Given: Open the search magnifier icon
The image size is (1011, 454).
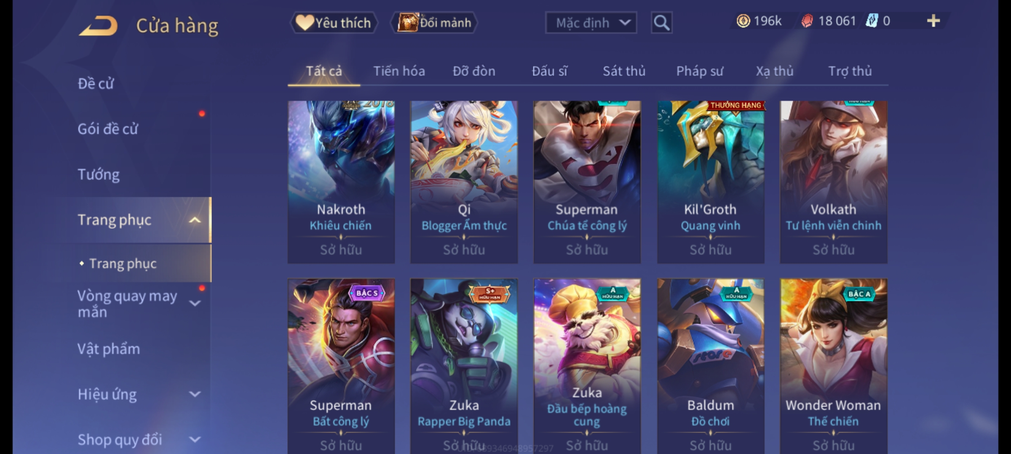Looking at the screenshot, I should point(661,23).
